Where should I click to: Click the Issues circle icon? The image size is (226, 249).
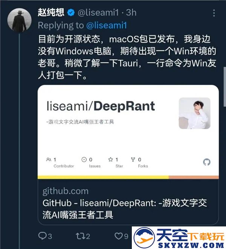tap(84, 159)
